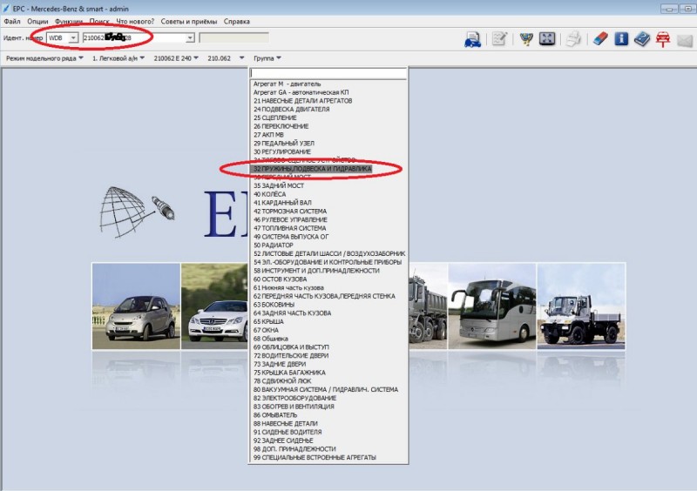The height and width of the screenshot is (491, 697).
Task: Open the 210062 E 240 dropdown
Action: click(x=176, y=58)
